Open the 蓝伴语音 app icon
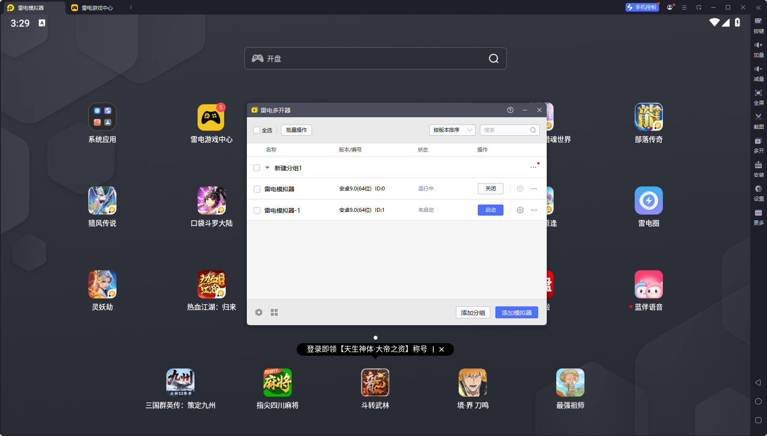 tap(649, 285)
